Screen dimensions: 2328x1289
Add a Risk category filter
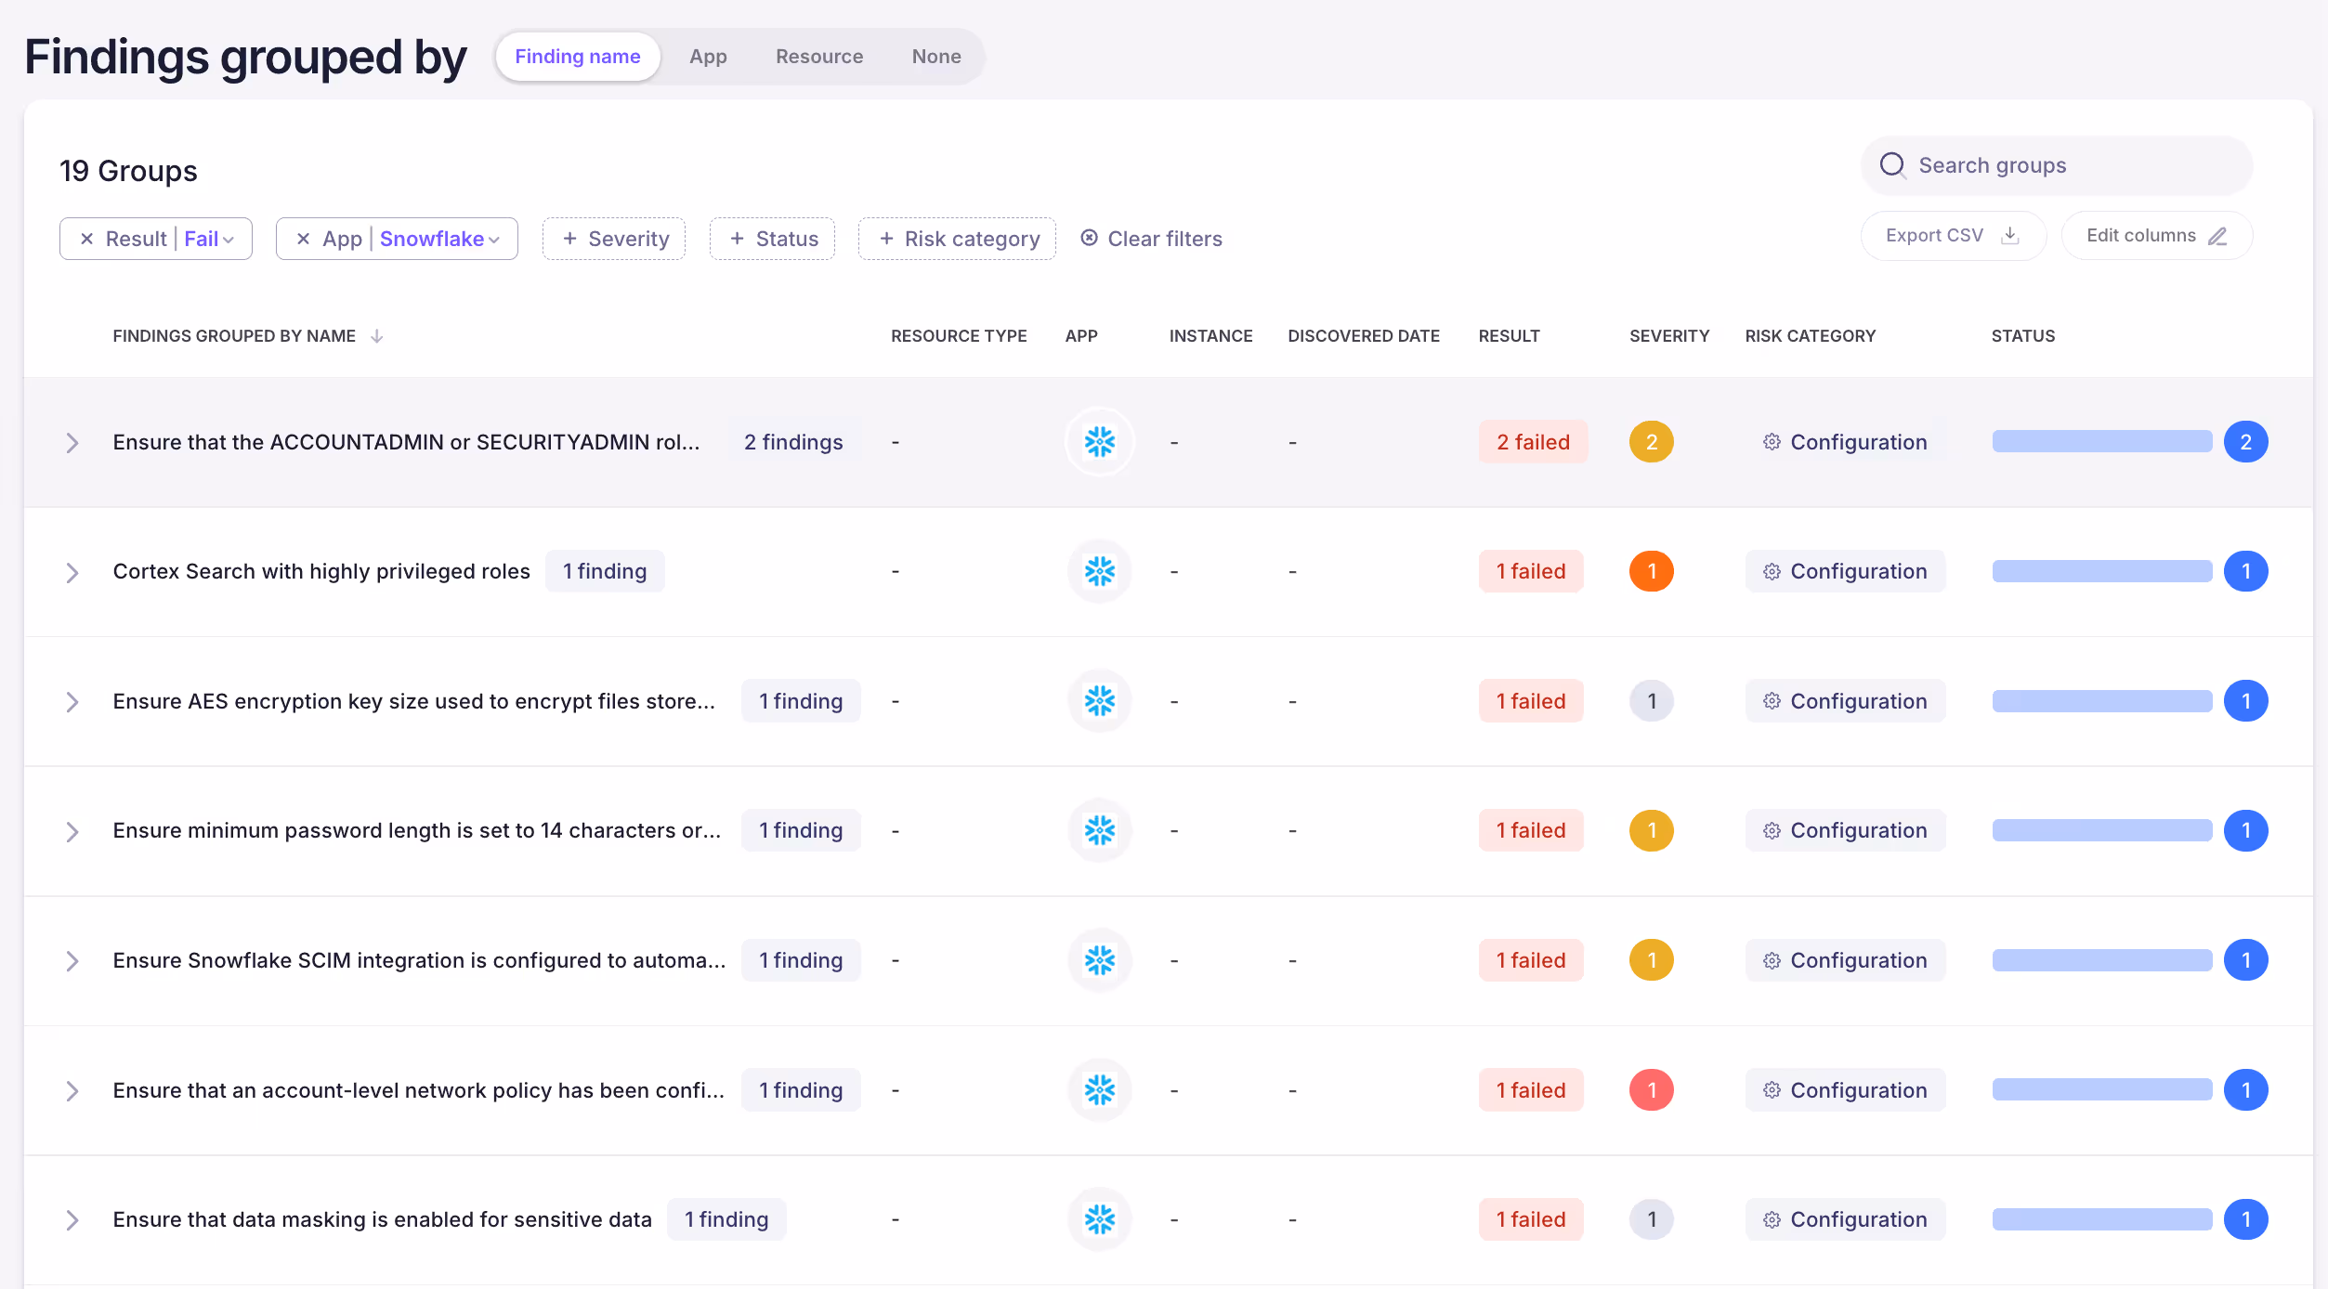point(957,239)
